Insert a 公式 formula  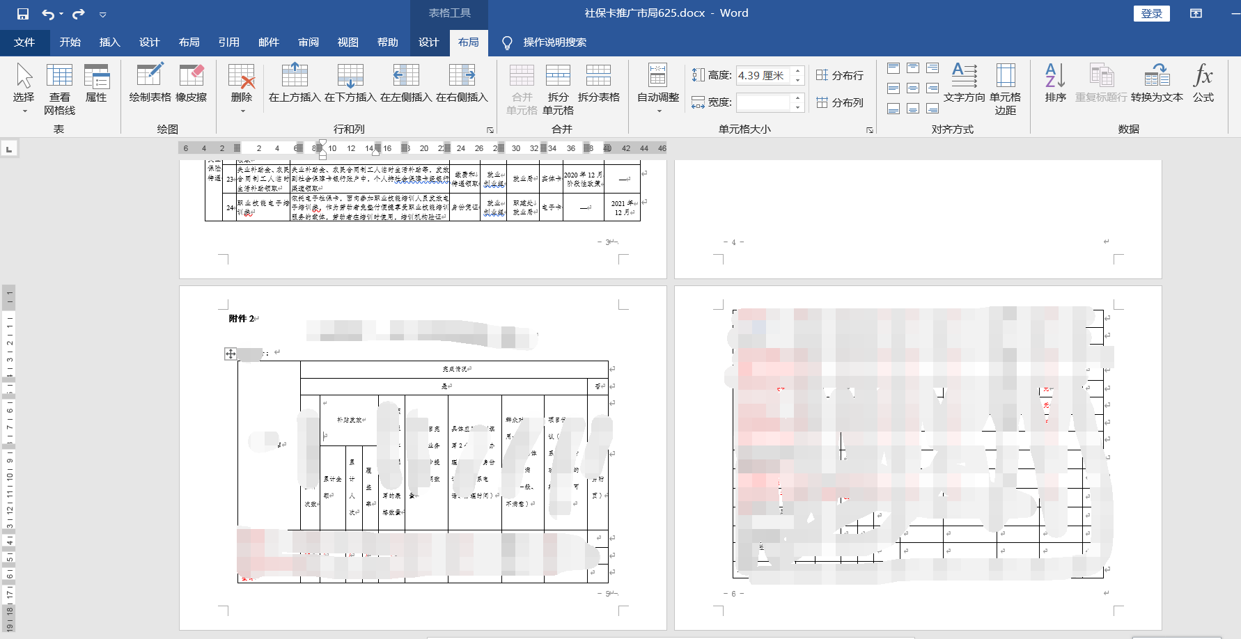1203,84
